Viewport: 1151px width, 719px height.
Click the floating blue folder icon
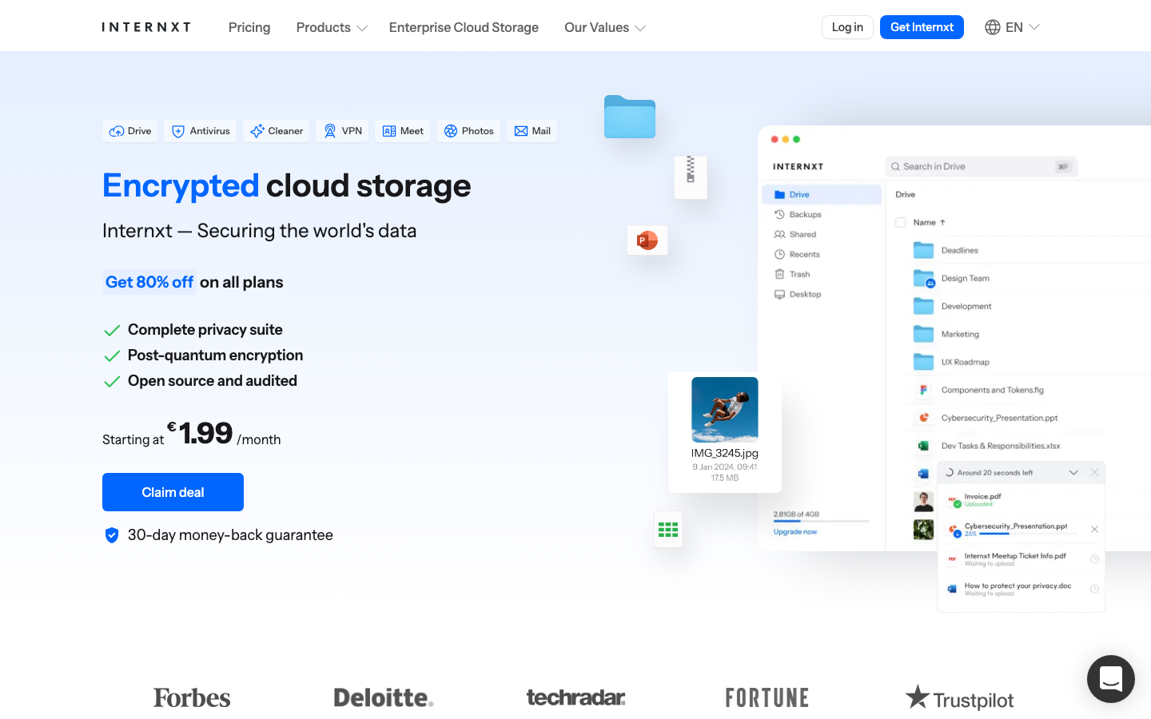pyautogui.click(x=630, y=117)
